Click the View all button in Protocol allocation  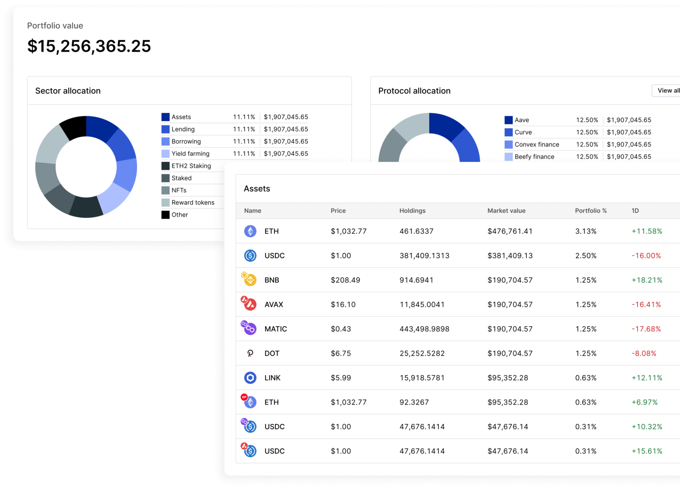tap(667, 91)
